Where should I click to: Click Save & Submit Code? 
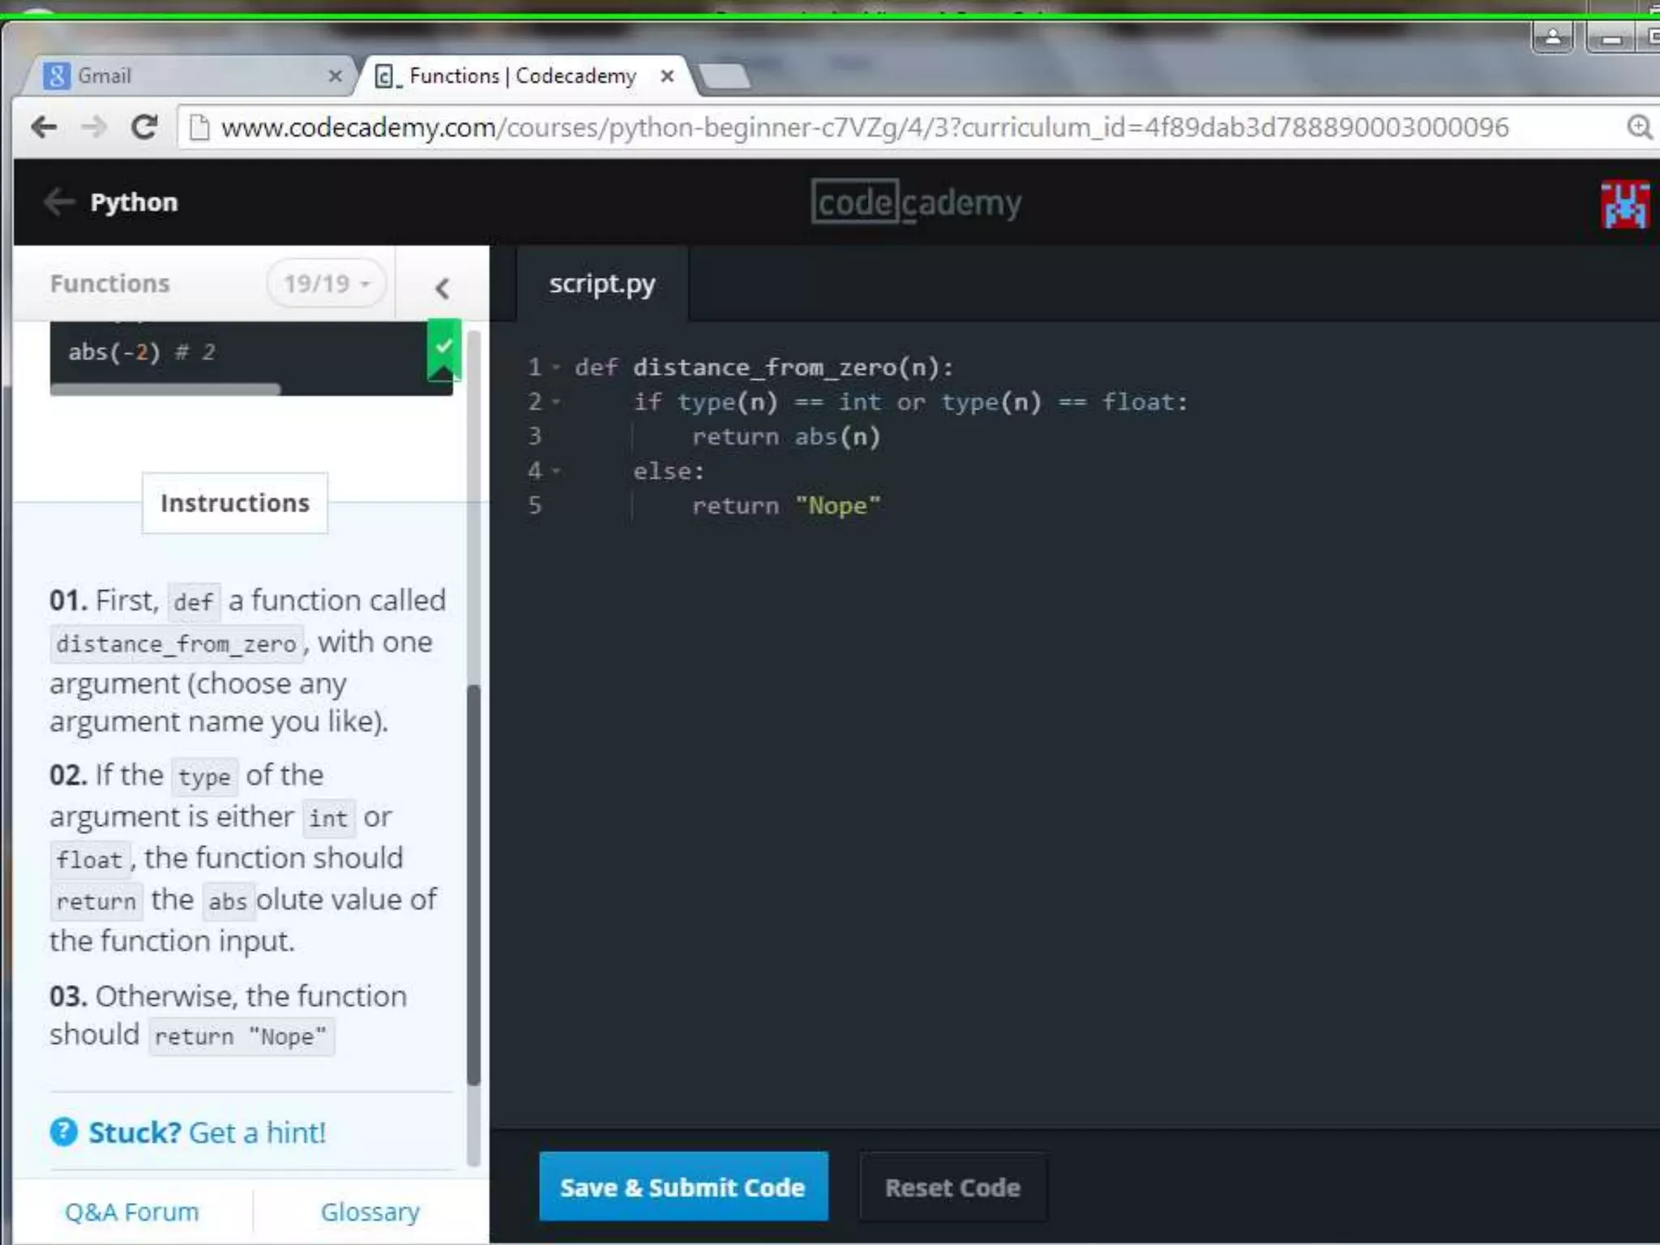[683, 1187]
